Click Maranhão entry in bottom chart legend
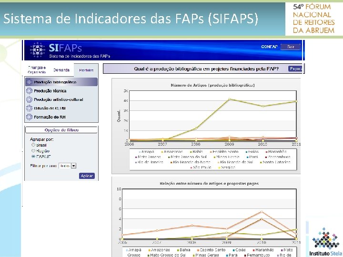Viewport: 343px width, 257px height. coord(263,250)
